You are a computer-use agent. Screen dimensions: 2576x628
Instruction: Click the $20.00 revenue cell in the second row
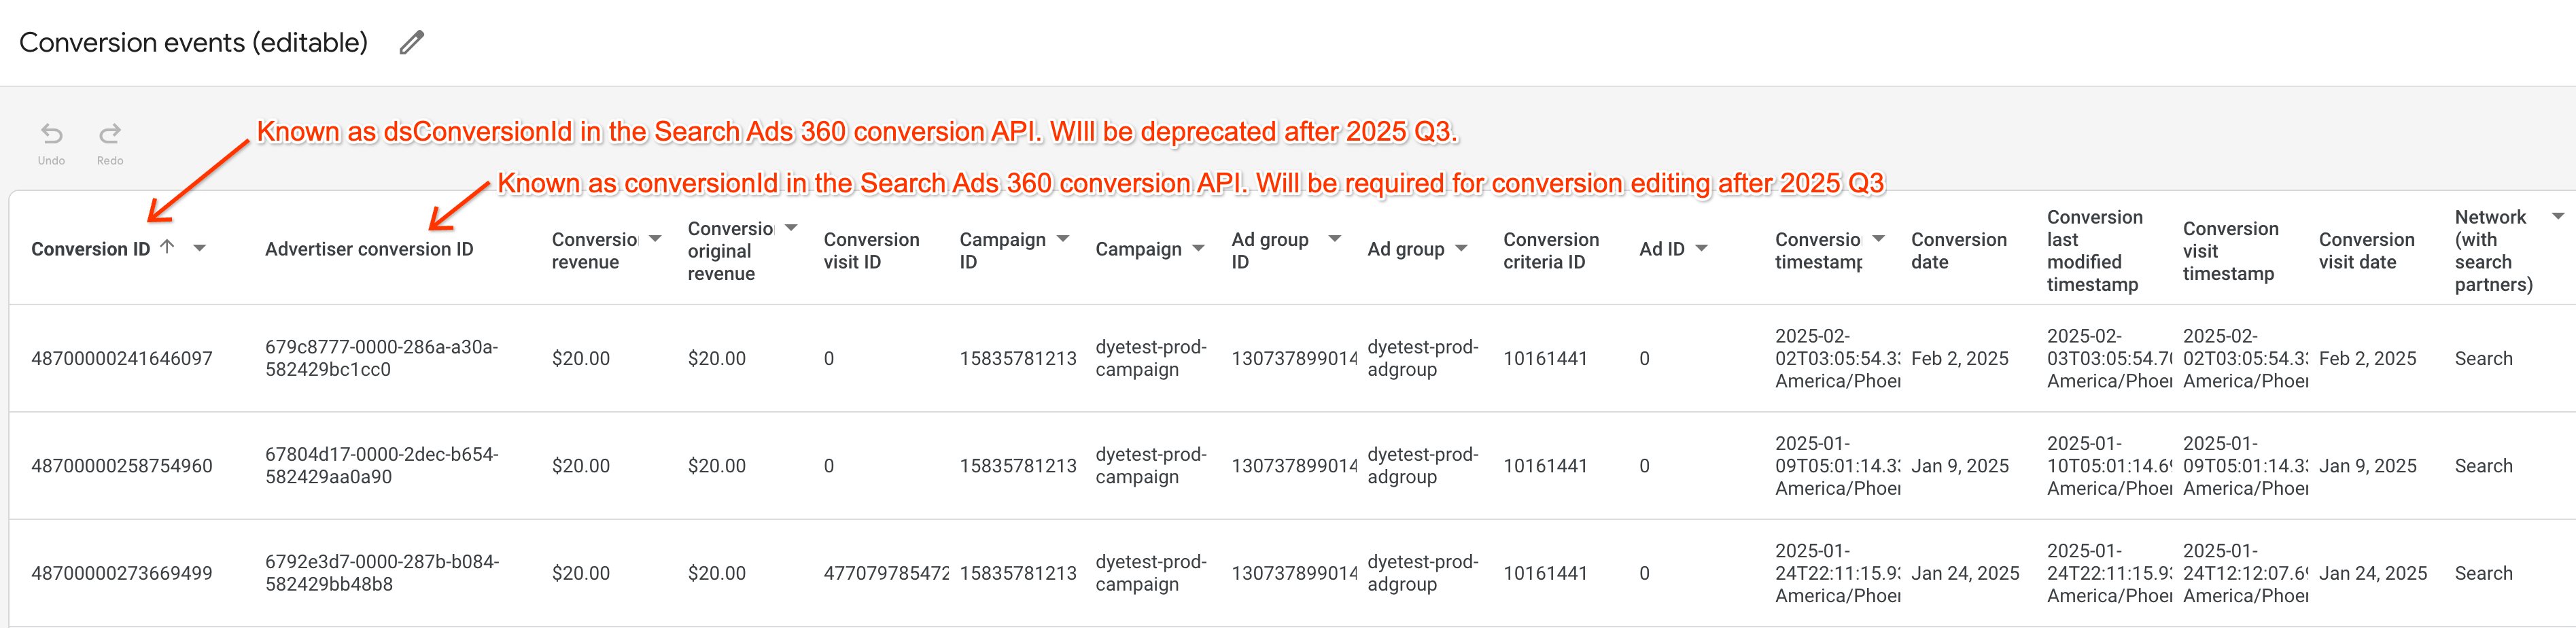[x=581, y=466]
